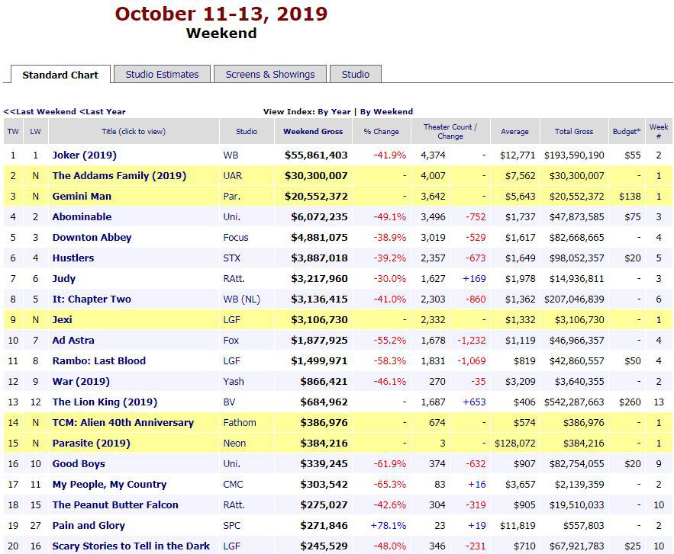Viewport: 674px width, 554px height.
Task: Click the % Change column header
Action: click(382, 131)
